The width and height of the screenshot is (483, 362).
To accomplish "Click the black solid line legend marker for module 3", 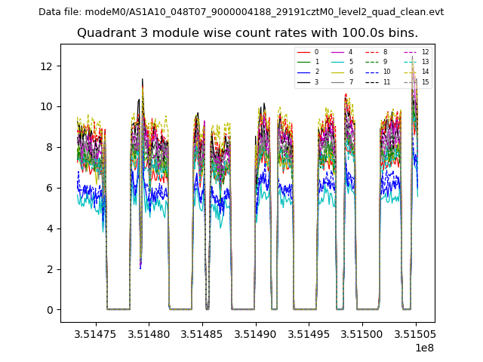I will pyautogui.click(x=303, y=82).
